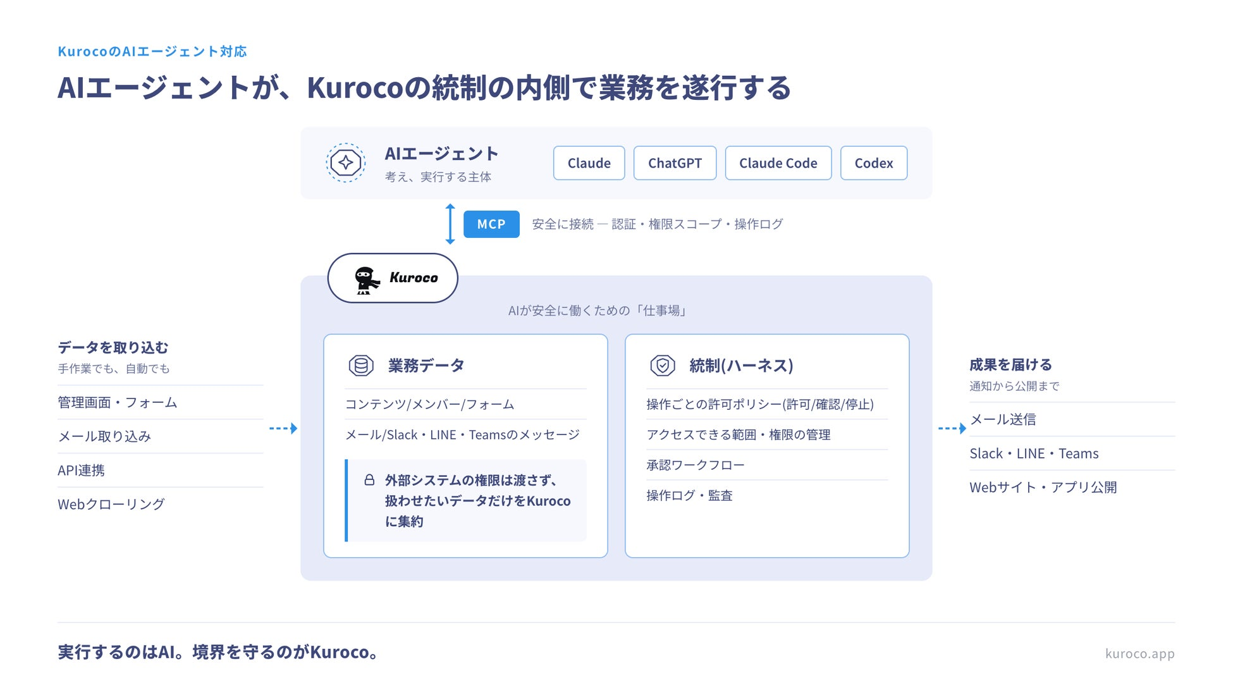The height and width of the screenshot is (690, 1233).
Task: Click the text 安全に接続 — 認証・権限スコープ・操作ログ
Action: pyautogui.click(x=658, y=224)
